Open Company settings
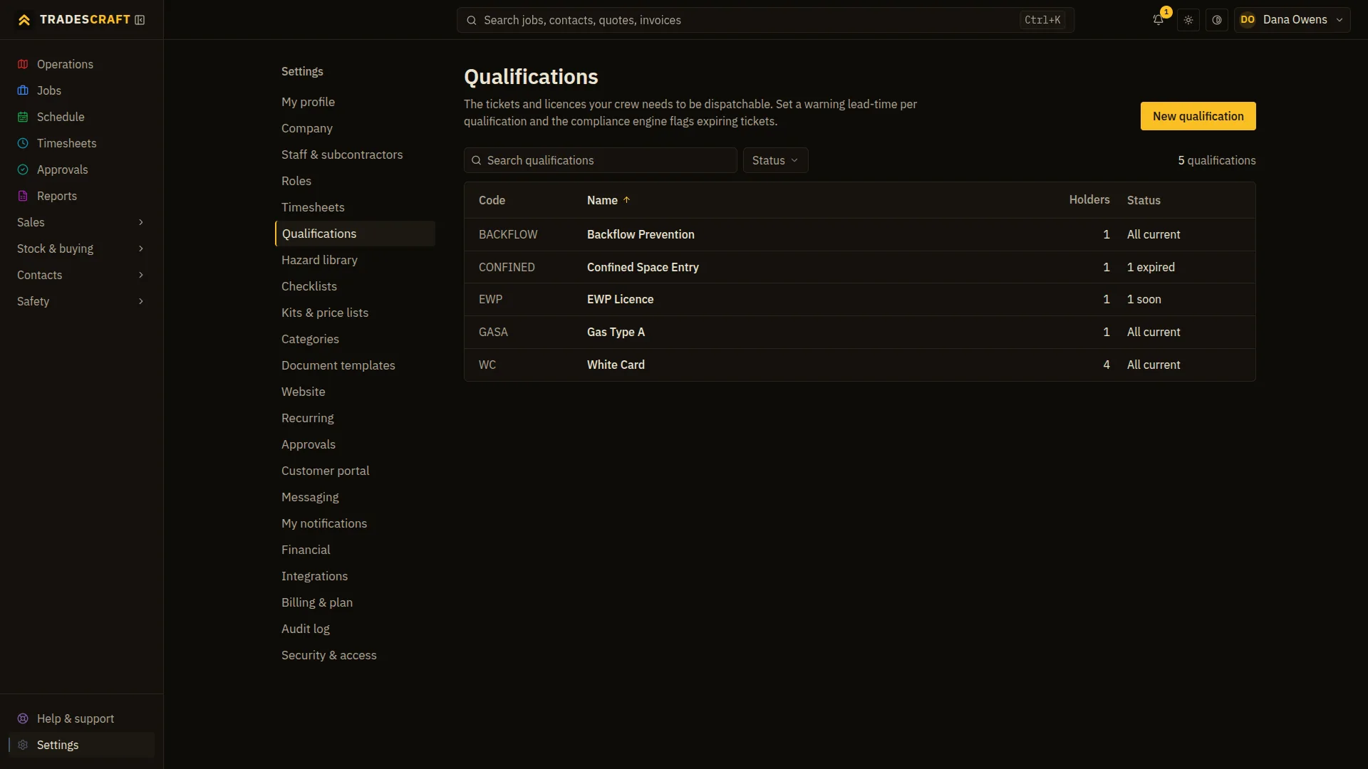 tap(355, 128)
